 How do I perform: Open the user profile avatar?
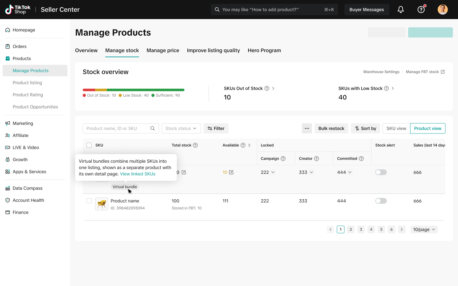tap(442, 10)
